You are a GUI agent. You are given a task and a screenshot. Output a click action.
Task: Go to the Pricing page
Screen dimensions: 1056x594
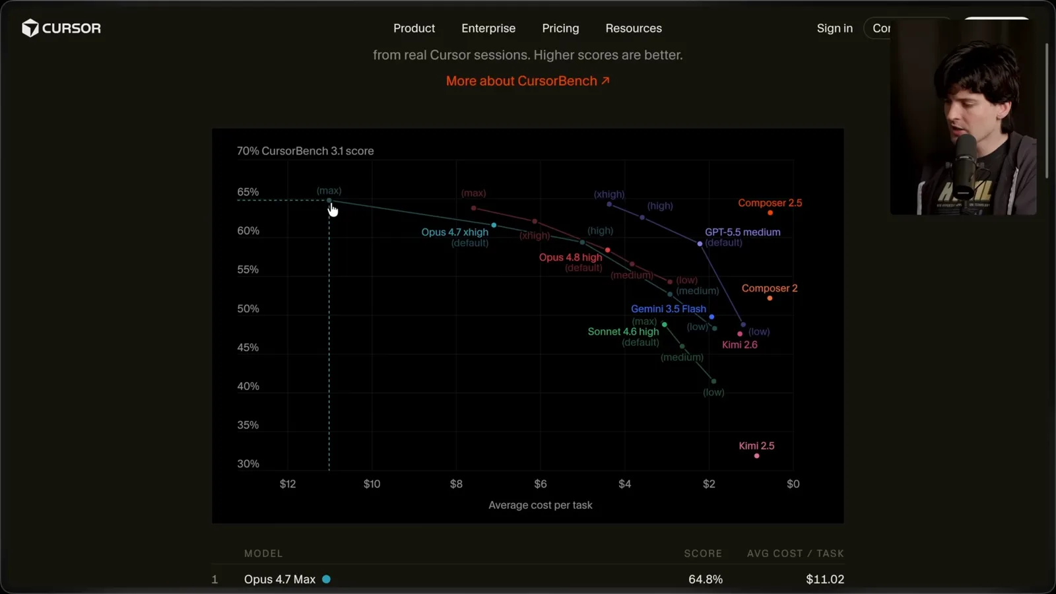click(560, 28)
